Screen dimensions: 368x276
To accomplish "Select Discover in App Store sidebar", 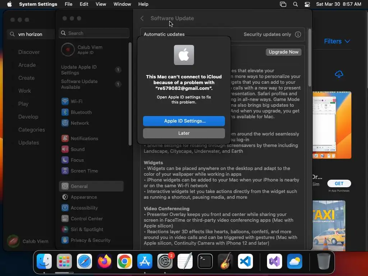I will click(x=29, y=52).
